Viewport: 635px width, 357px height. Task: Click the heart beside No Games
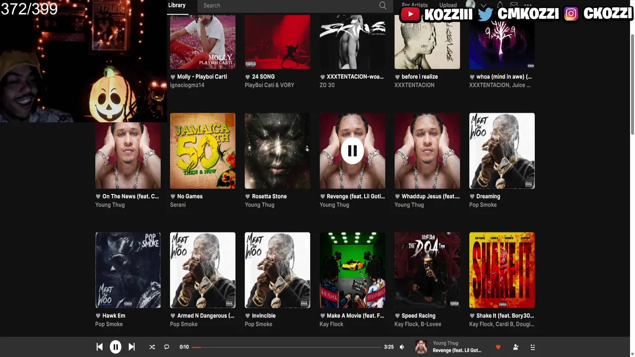[x=173, y=196]
